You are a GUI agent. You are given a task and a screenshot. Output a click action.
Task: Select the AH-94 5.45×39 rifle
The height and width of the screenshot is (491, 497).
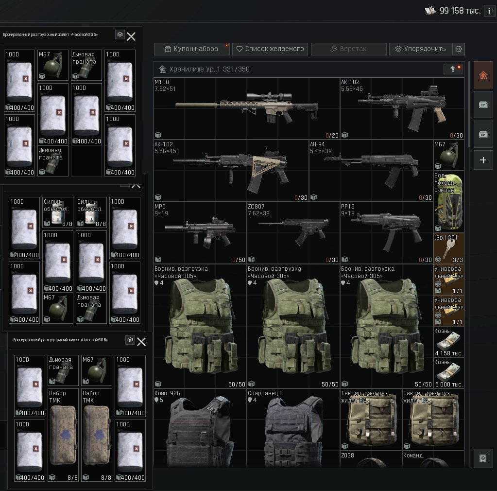click(371, 170)
